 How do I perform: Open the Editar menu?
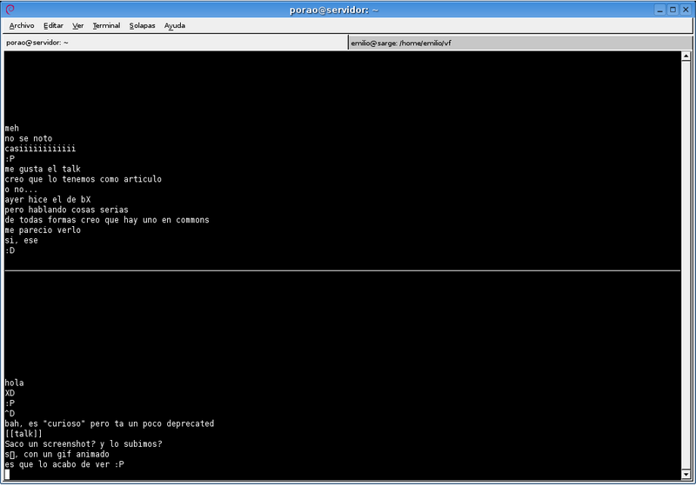(53, 26)
